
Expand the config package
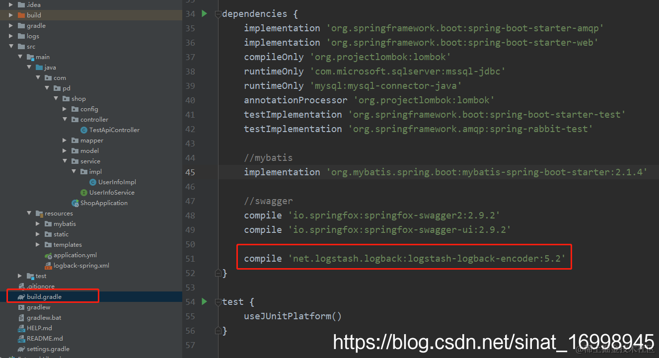pyautogui.click(x=65, y=109)
